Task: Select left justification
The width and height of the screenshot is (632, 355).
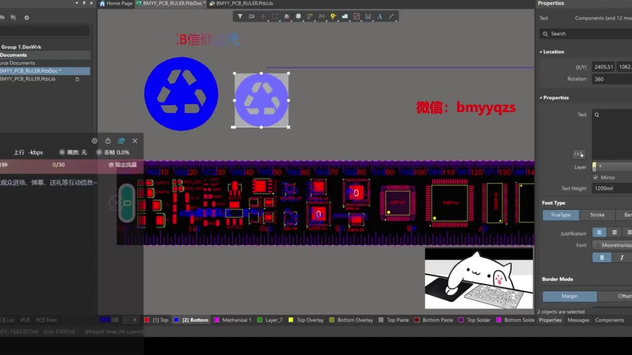Action: (x=599, y=232)
